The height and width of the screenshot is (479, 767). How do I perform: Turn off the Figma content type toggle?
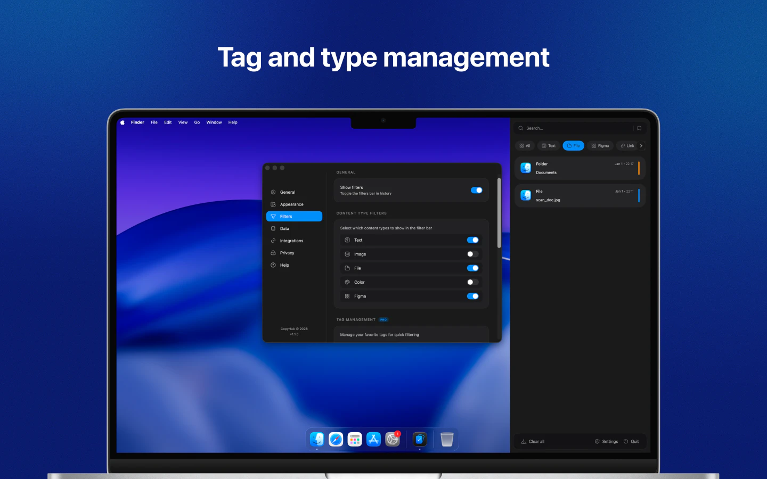(473, 296)
